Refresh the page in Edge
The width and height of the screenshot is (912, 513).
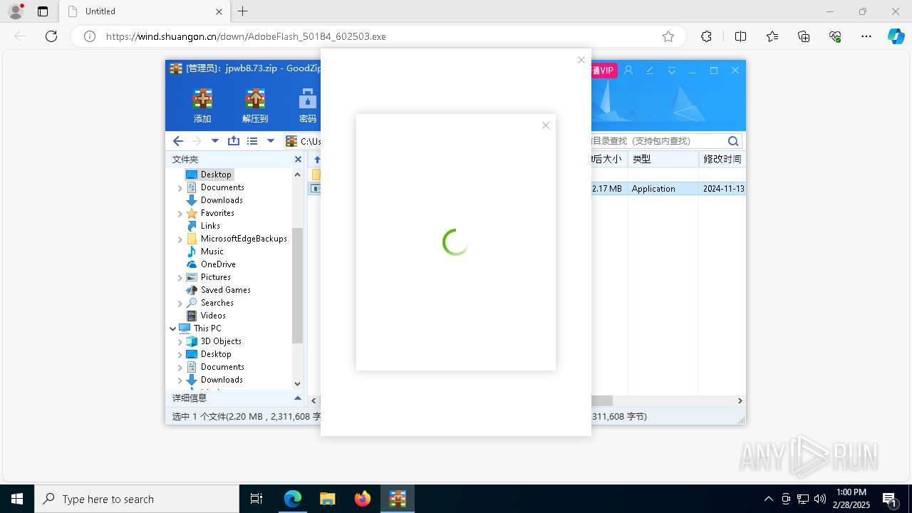pos(51,36)
